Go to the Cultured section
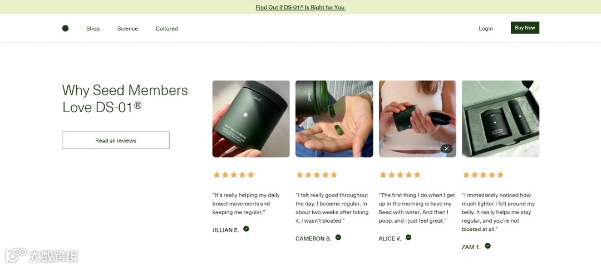 pyautogui.click(x=167, y=29)
